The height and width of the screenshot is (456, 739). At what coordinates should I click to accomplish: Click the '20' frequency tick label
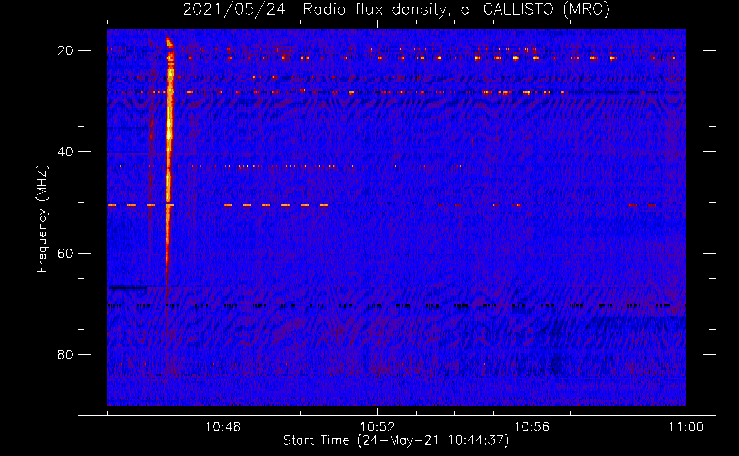65,51
